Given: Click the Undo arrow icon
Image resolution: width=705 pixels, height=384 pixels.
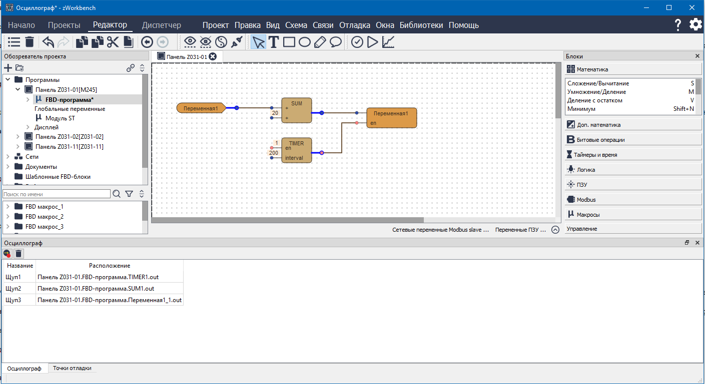Looking at the screenshot, I should [x=49, y=42].
